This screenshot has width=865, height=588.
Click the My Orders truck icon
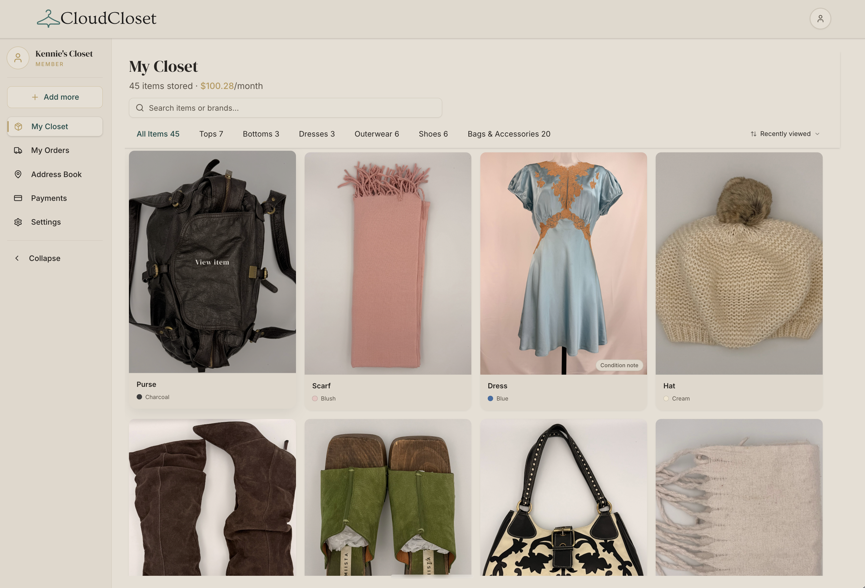[18, 150]
